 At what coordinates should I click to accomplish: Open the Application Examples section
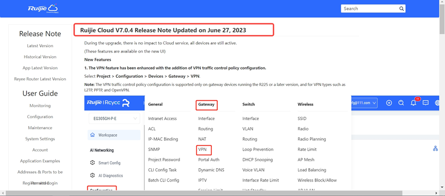pyautogui.click(x=40, y=161)
